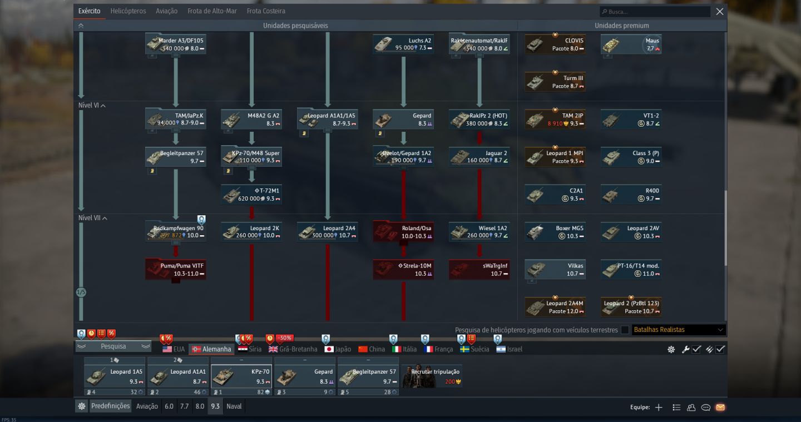
Task: Select the Boxer MGS premium vehicle
Action: [x=555, y=232]
